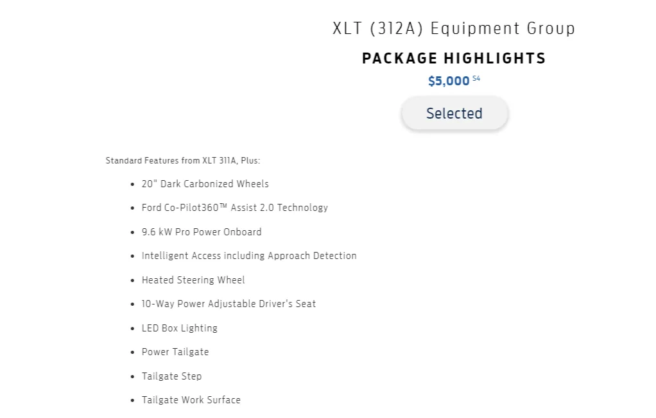Click the Power Tailgate list item

pos(175,352)
